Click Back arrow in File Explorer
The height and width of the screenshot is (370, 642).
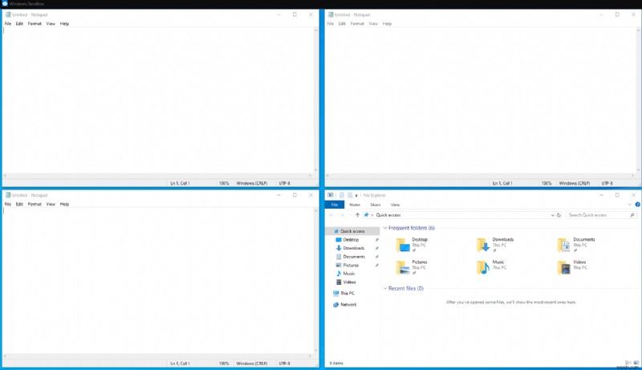(331, 215)
